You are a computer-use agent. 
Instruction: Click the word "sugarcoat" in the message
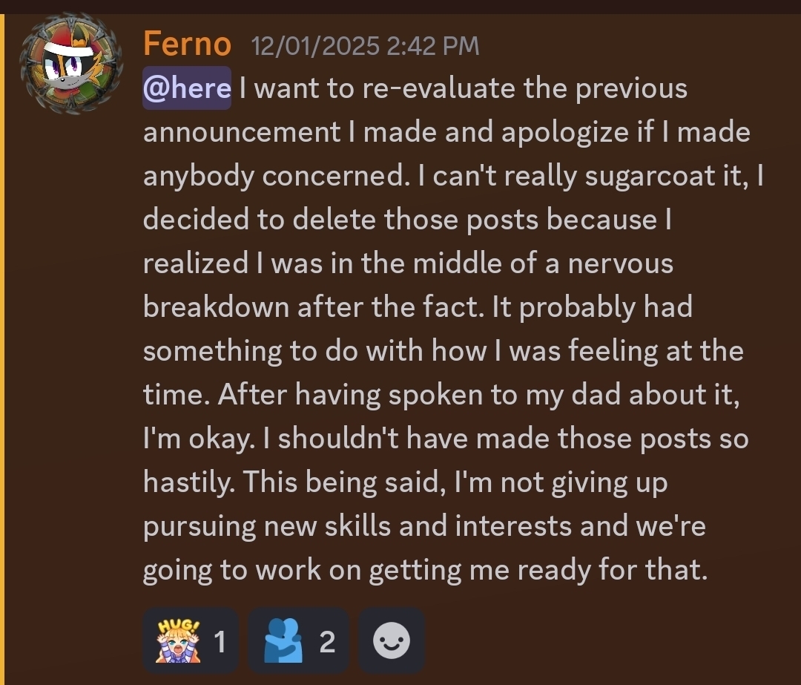pyautogui.click(x=655, y=176)
